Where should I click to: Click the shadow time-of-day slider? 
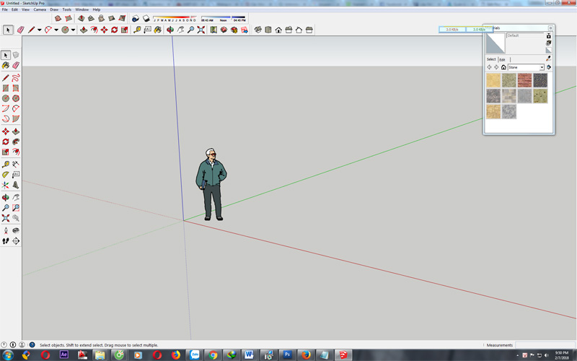point(223,17)
